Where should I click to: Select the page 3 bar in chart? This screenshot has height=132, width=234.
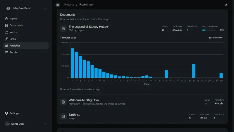pyautogui.click(x=80, y=67)
